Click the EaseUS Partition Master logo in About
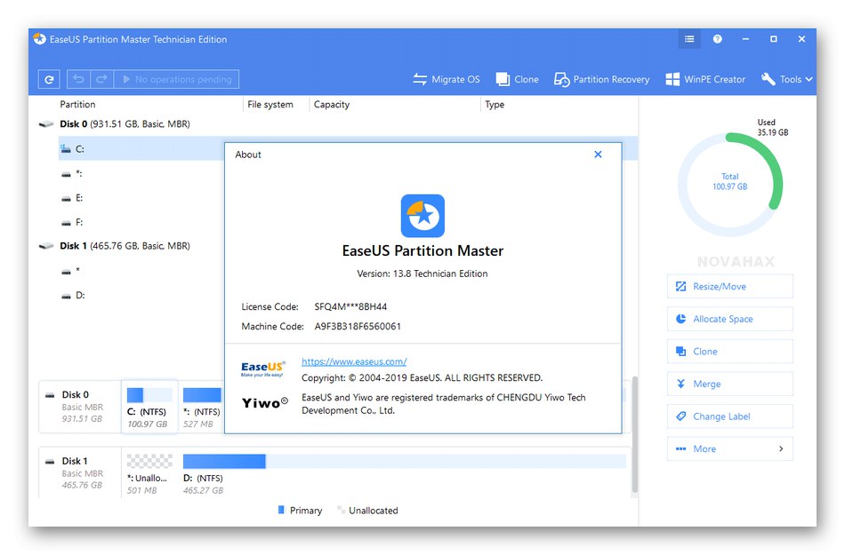The image size is (845, 555). click(422, 216)
